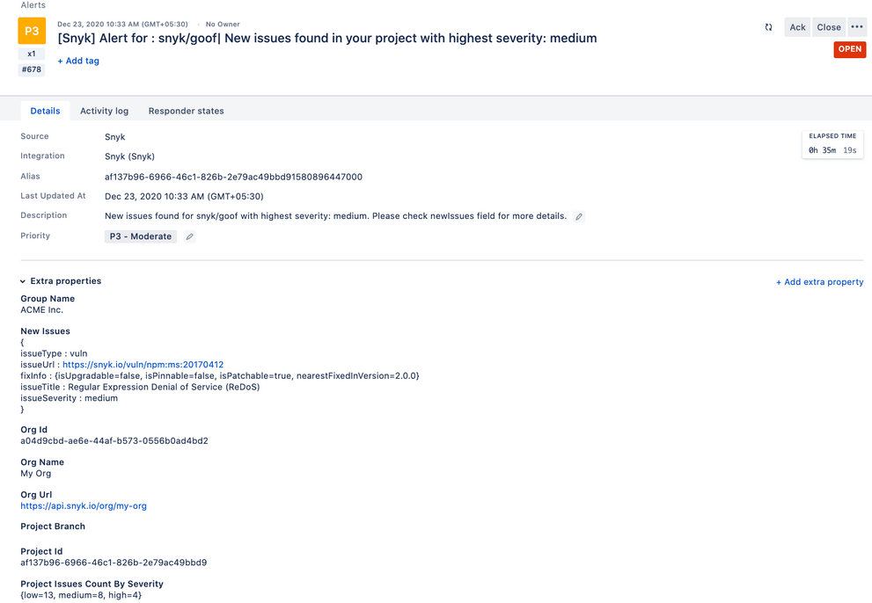
Task: Click the x1 count badge
Action: 31,53
